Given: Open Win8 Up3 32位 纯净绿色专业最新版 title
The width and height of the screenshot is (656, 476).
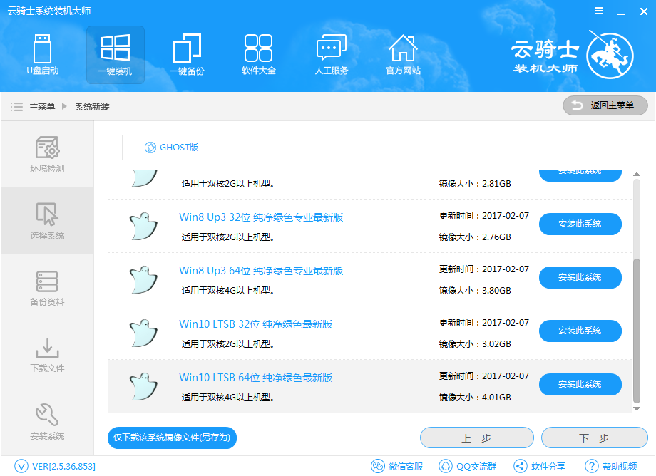Looking at the screenshot, I should 261,217.
